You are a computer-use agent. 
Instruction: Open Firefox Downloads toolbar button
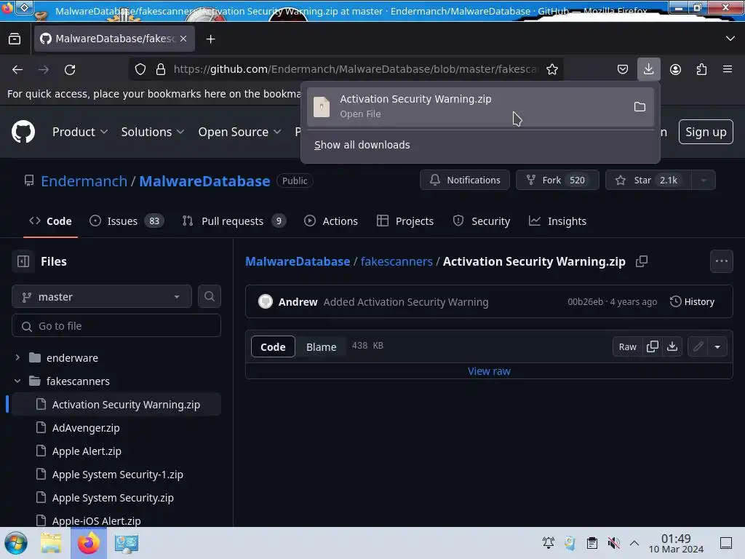coord(648,69)
